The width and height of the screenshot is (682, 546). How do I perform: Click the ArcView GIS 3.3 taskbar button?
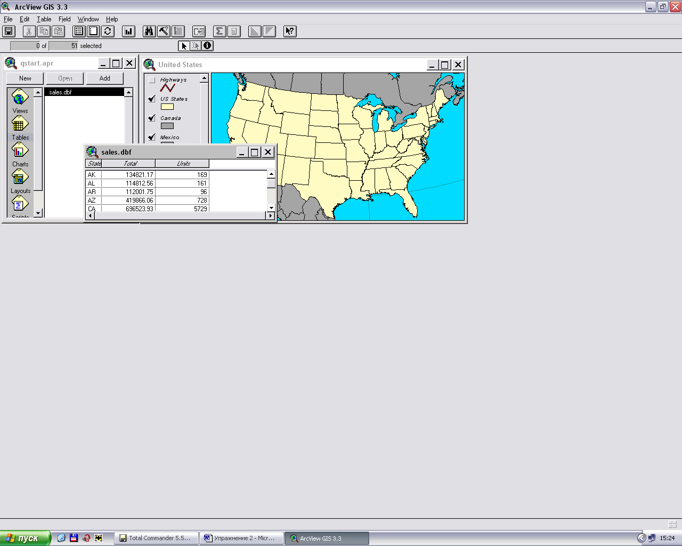(x=327, y=539)
